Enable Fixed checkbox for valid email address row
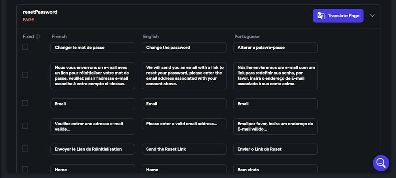 click(x=25, y=126)
